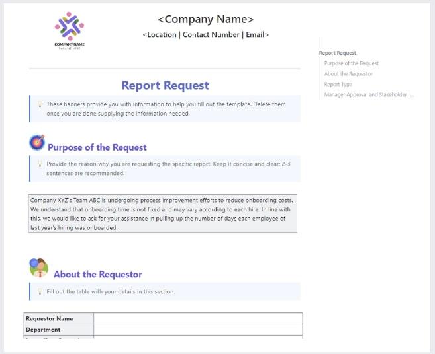Jump to Report Request in outline
This screenshot has height=354, width=435.
338,53
